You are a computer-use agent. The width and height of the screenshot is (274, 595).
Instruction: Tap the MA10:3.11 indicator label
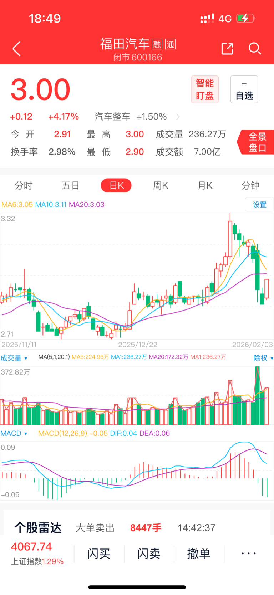pos(51,205)
